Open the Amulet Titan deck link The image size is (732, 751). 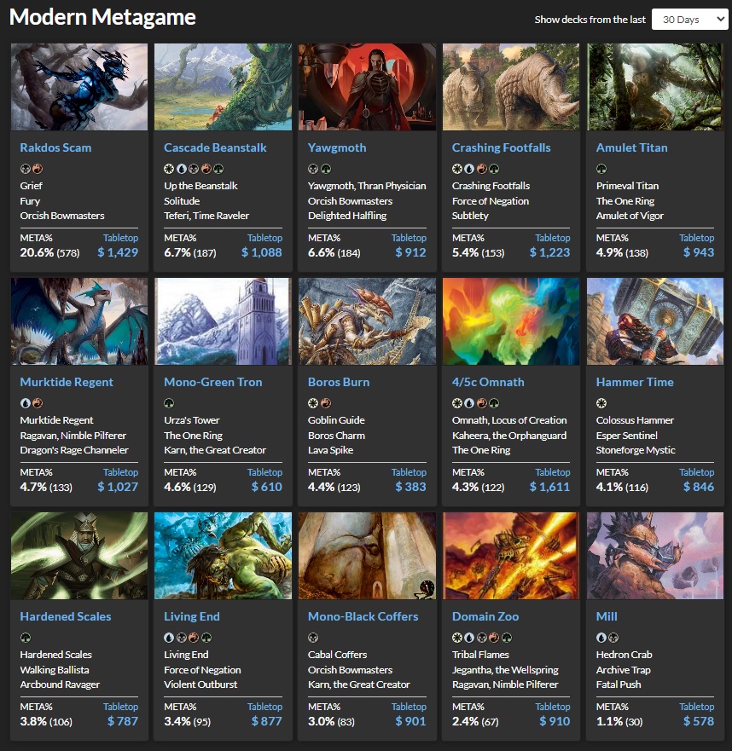[x=632, y=147]
